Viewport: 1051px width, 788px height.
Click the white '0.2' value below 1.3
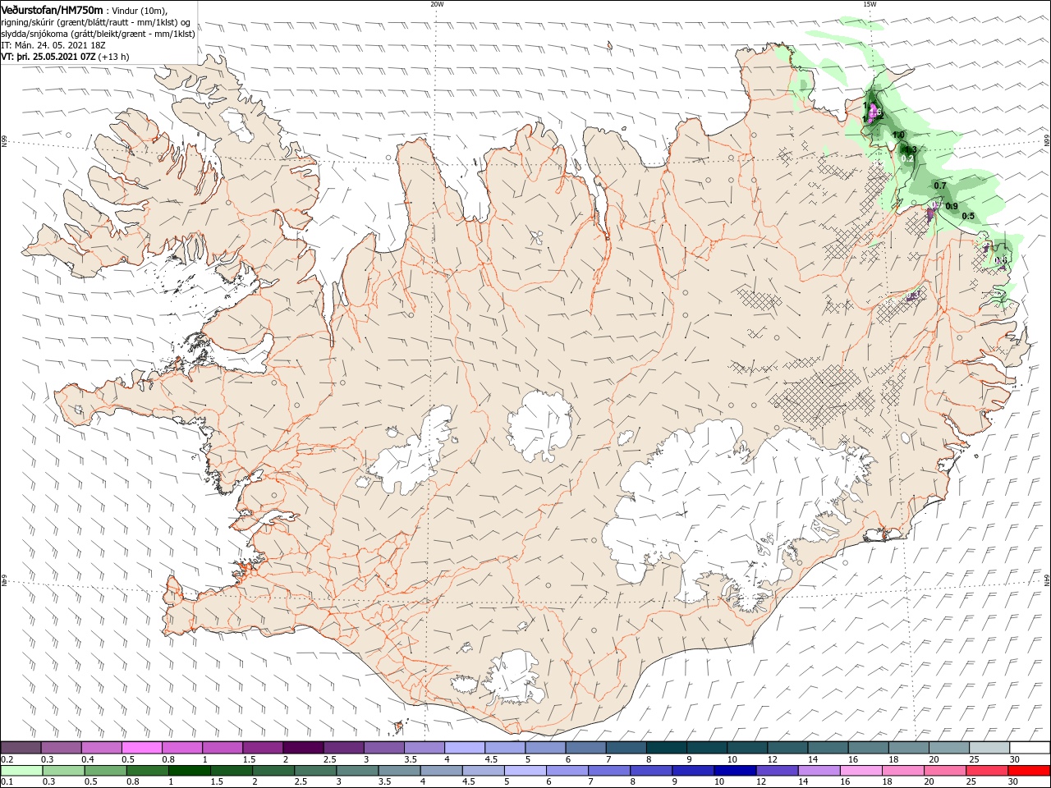tap(907, 158)
